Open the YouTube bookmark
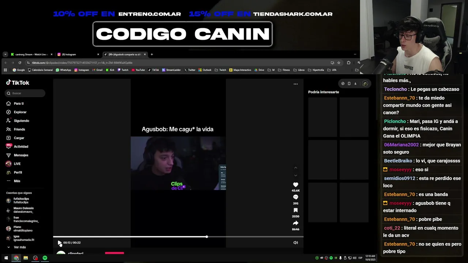468x263 pixels. [x=138, y=70]
